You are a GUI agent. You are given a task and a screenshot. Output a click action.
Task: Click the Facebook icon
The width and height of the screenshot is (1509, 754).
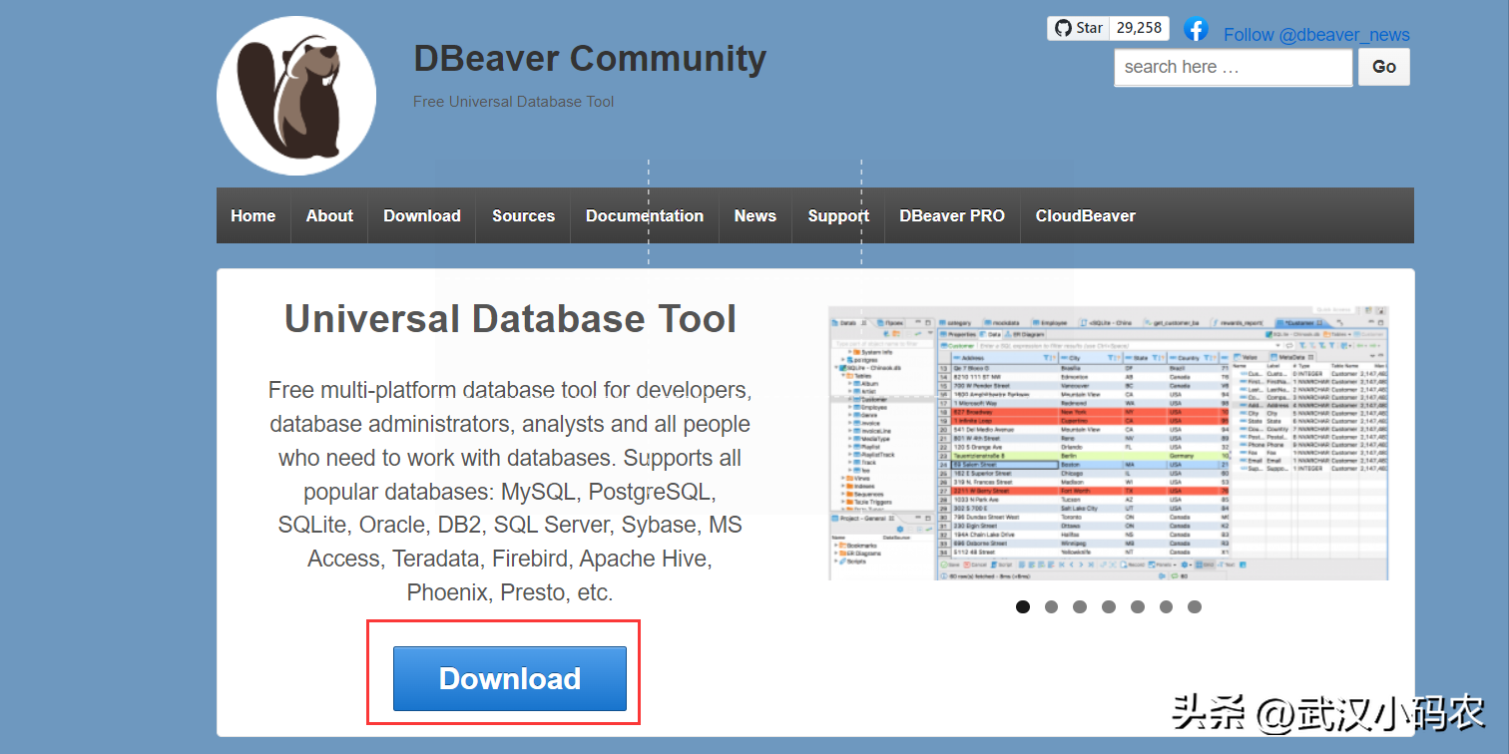click(1196, 29)
